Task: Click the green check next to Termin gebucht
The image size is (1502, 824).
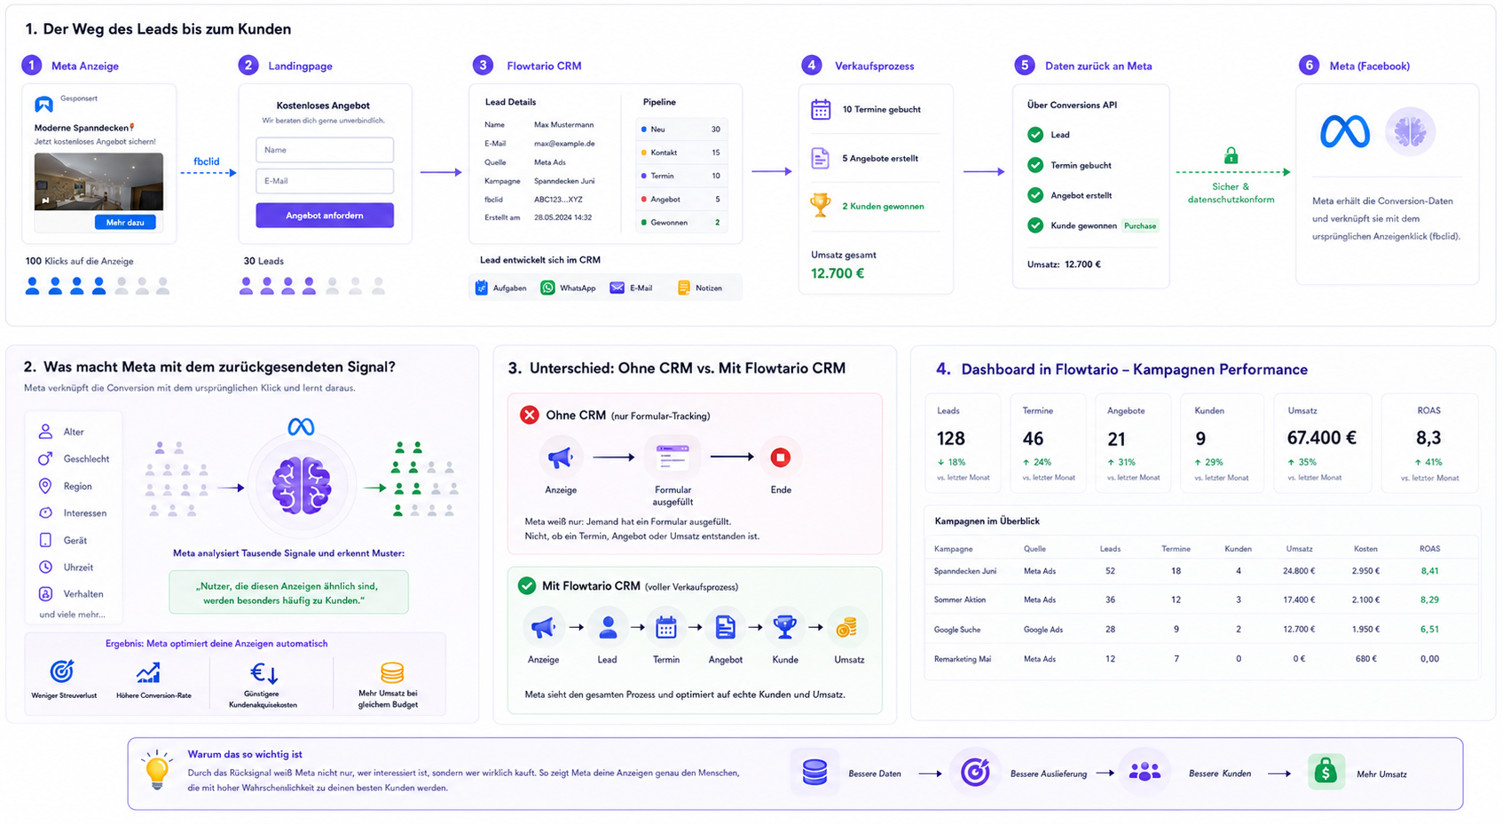Action: [1035, 165]
